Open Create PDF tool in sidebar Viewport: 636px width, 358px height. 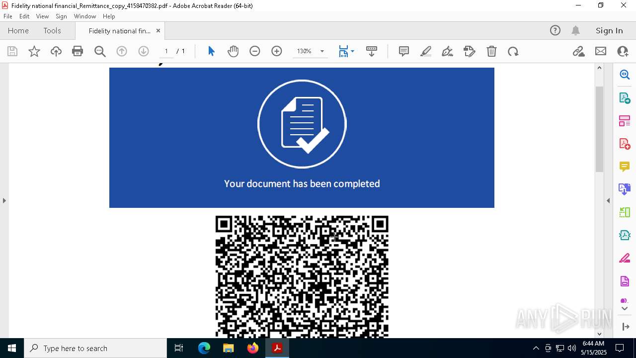point(625,144)
